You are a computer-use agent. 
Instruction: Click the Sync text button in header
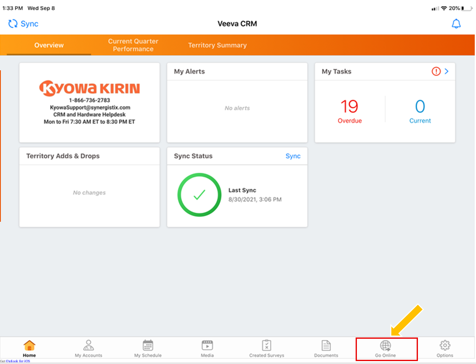pos(29,24)
